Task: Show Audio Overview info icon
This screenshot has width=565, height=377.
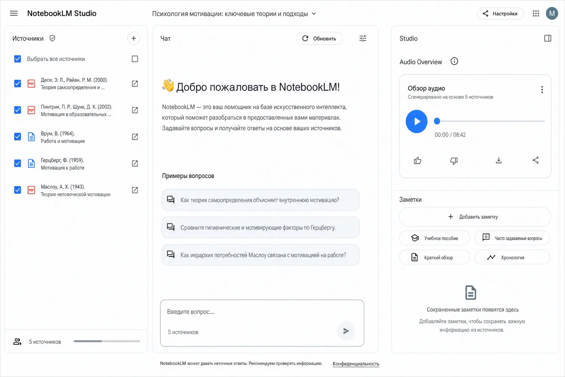Action: pyautogui.click(x=454, y=61)
